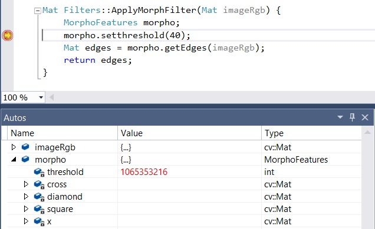
Task: Close the Autos panel
Action: point(365,117)
